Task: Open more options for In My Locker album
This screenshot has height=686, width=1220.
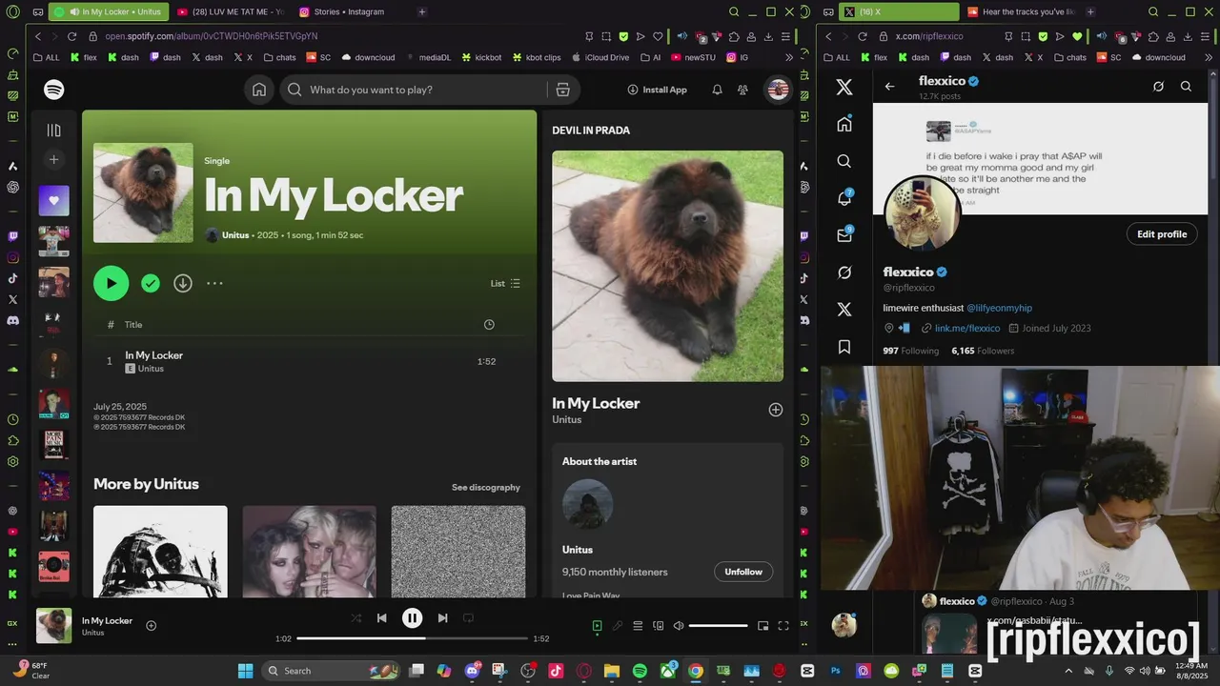Action: click(214, 283)
